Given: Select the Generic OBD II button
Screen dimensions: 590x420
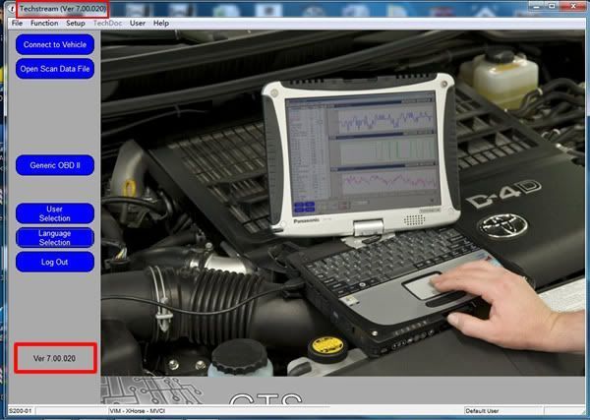Looking at the screenshot, I should point(55,165).
